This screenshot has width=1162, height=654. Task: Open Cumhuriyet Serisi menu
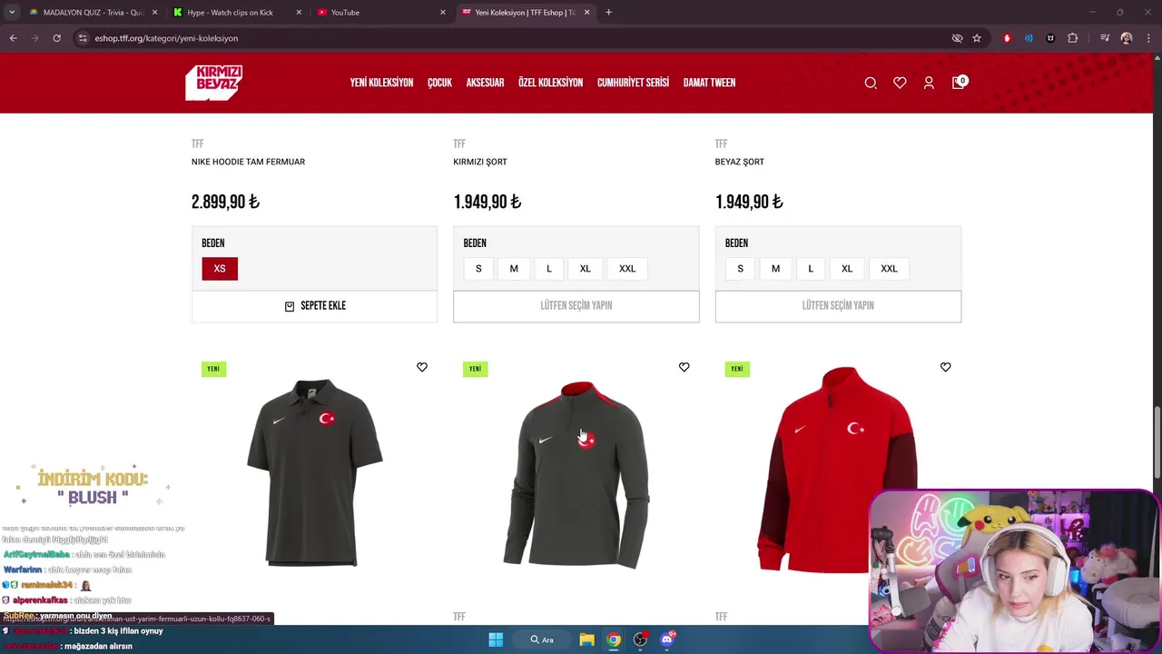click(633, 83)
